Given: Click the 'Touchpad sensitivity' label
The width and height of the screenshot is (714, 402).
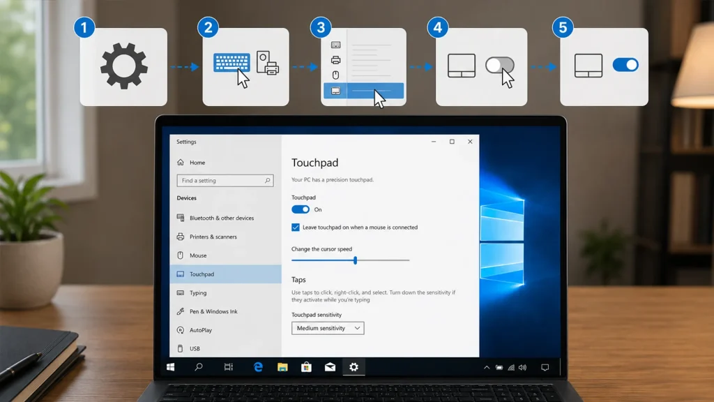Looking at the screenshot, I should (317, 315).
